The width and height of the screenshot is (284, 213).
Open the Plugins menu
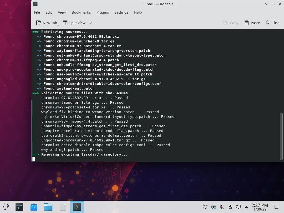(103, 12)
